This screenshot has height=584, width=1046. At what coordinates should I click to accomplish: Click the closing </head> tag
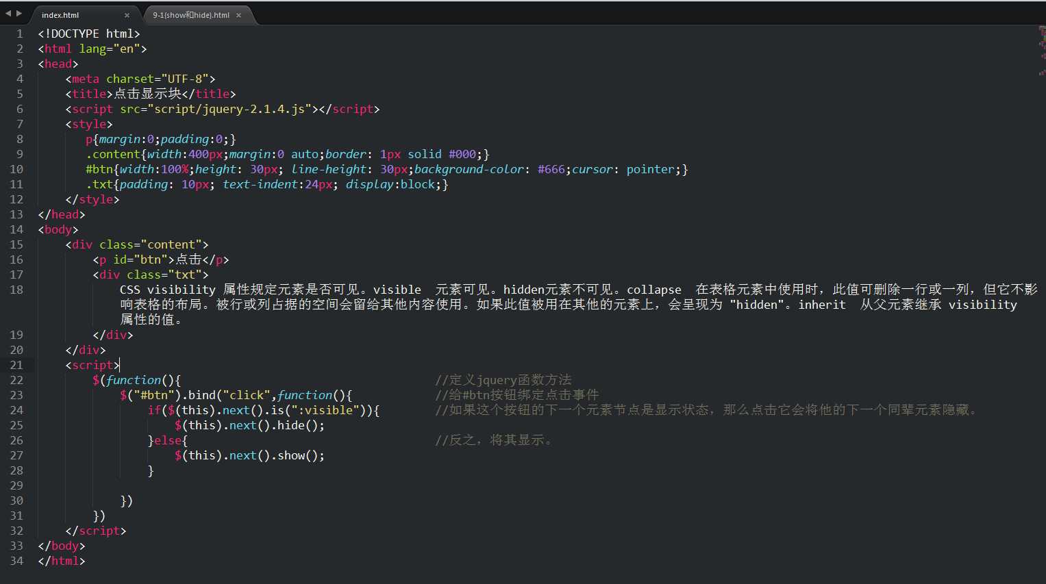click(62, 214)
